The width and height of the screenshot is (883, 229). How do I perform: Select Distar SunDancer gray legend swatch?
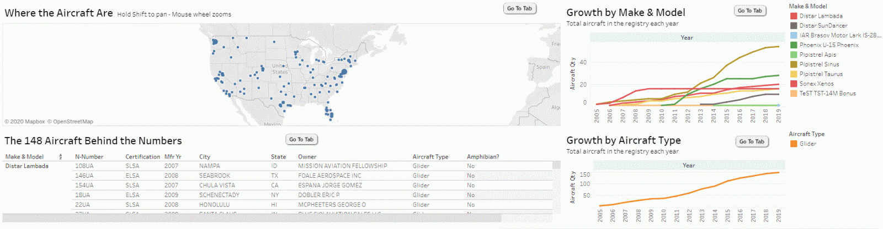click(794, 26)
